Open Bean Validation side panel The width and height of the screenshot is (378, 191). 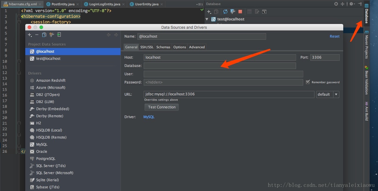pyautogui.click(x=367, y=80)
